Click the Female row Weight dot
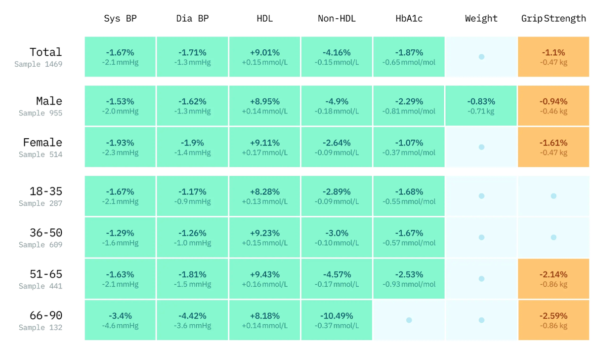Viewport: 593px width, 342px height. tap(481, 147)
